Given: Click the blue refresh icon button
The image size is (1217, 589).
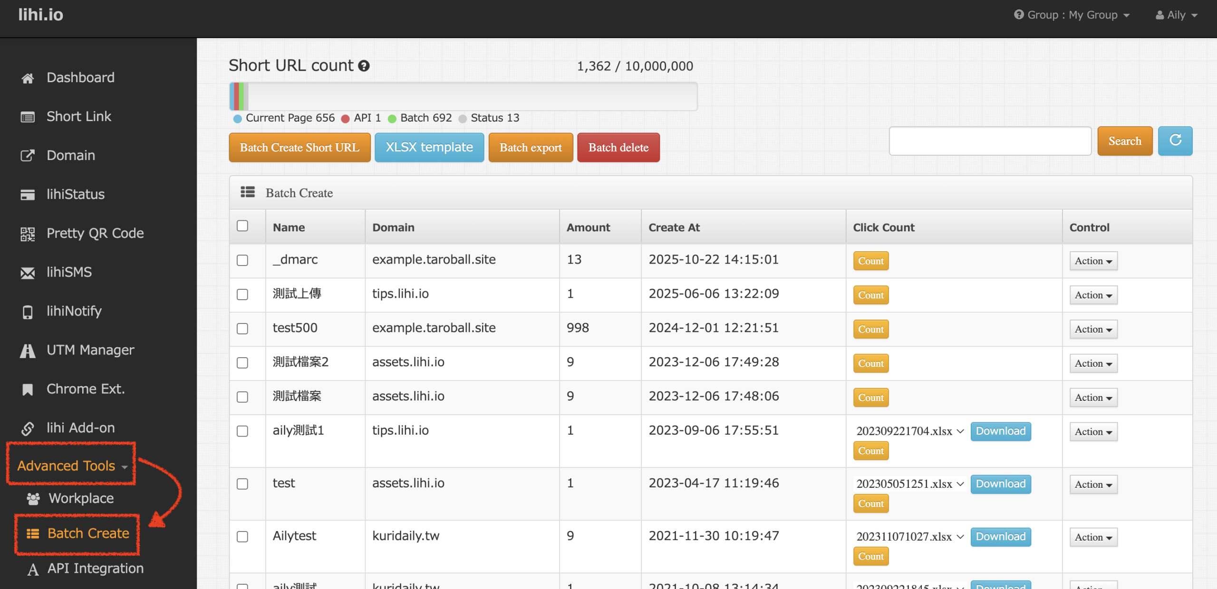Looking at the screenshot, I should point(1175,141).
